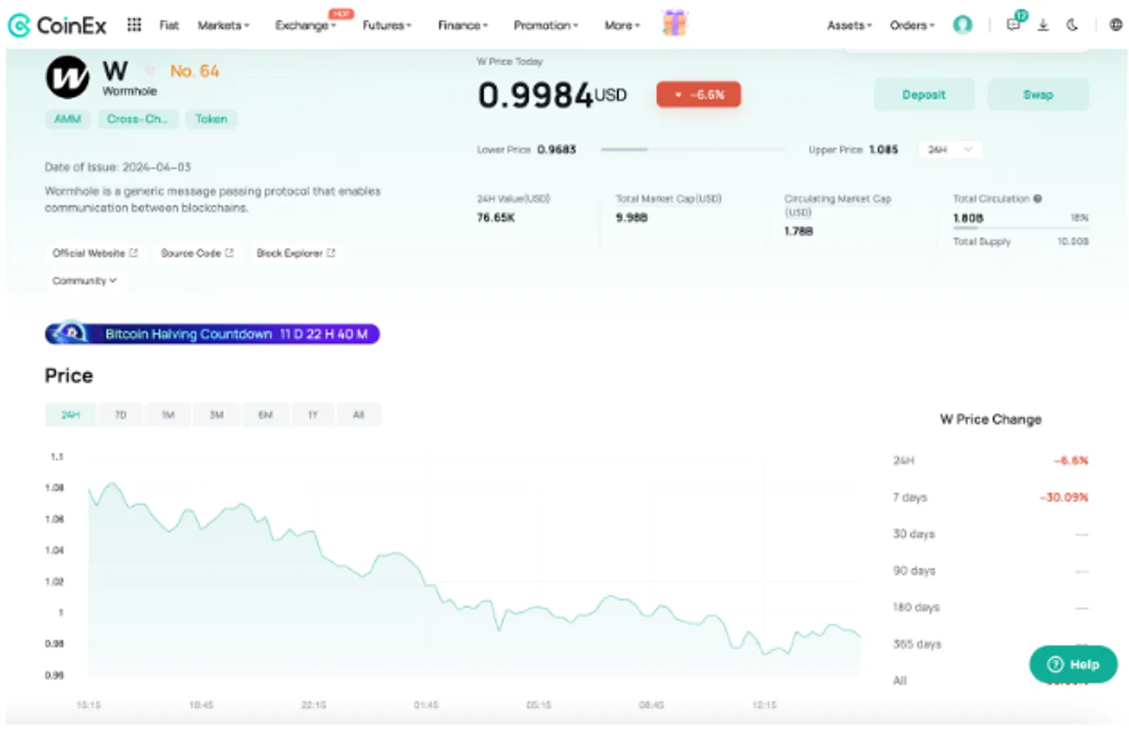Select the 1Y chart tab
1129x737 pixels.
click(313, 415)
